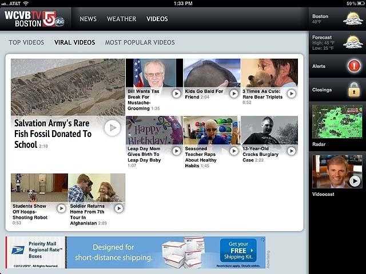Open the News section
The height and width of the screenshot is (274, 366).
click(x=88, y=19)
